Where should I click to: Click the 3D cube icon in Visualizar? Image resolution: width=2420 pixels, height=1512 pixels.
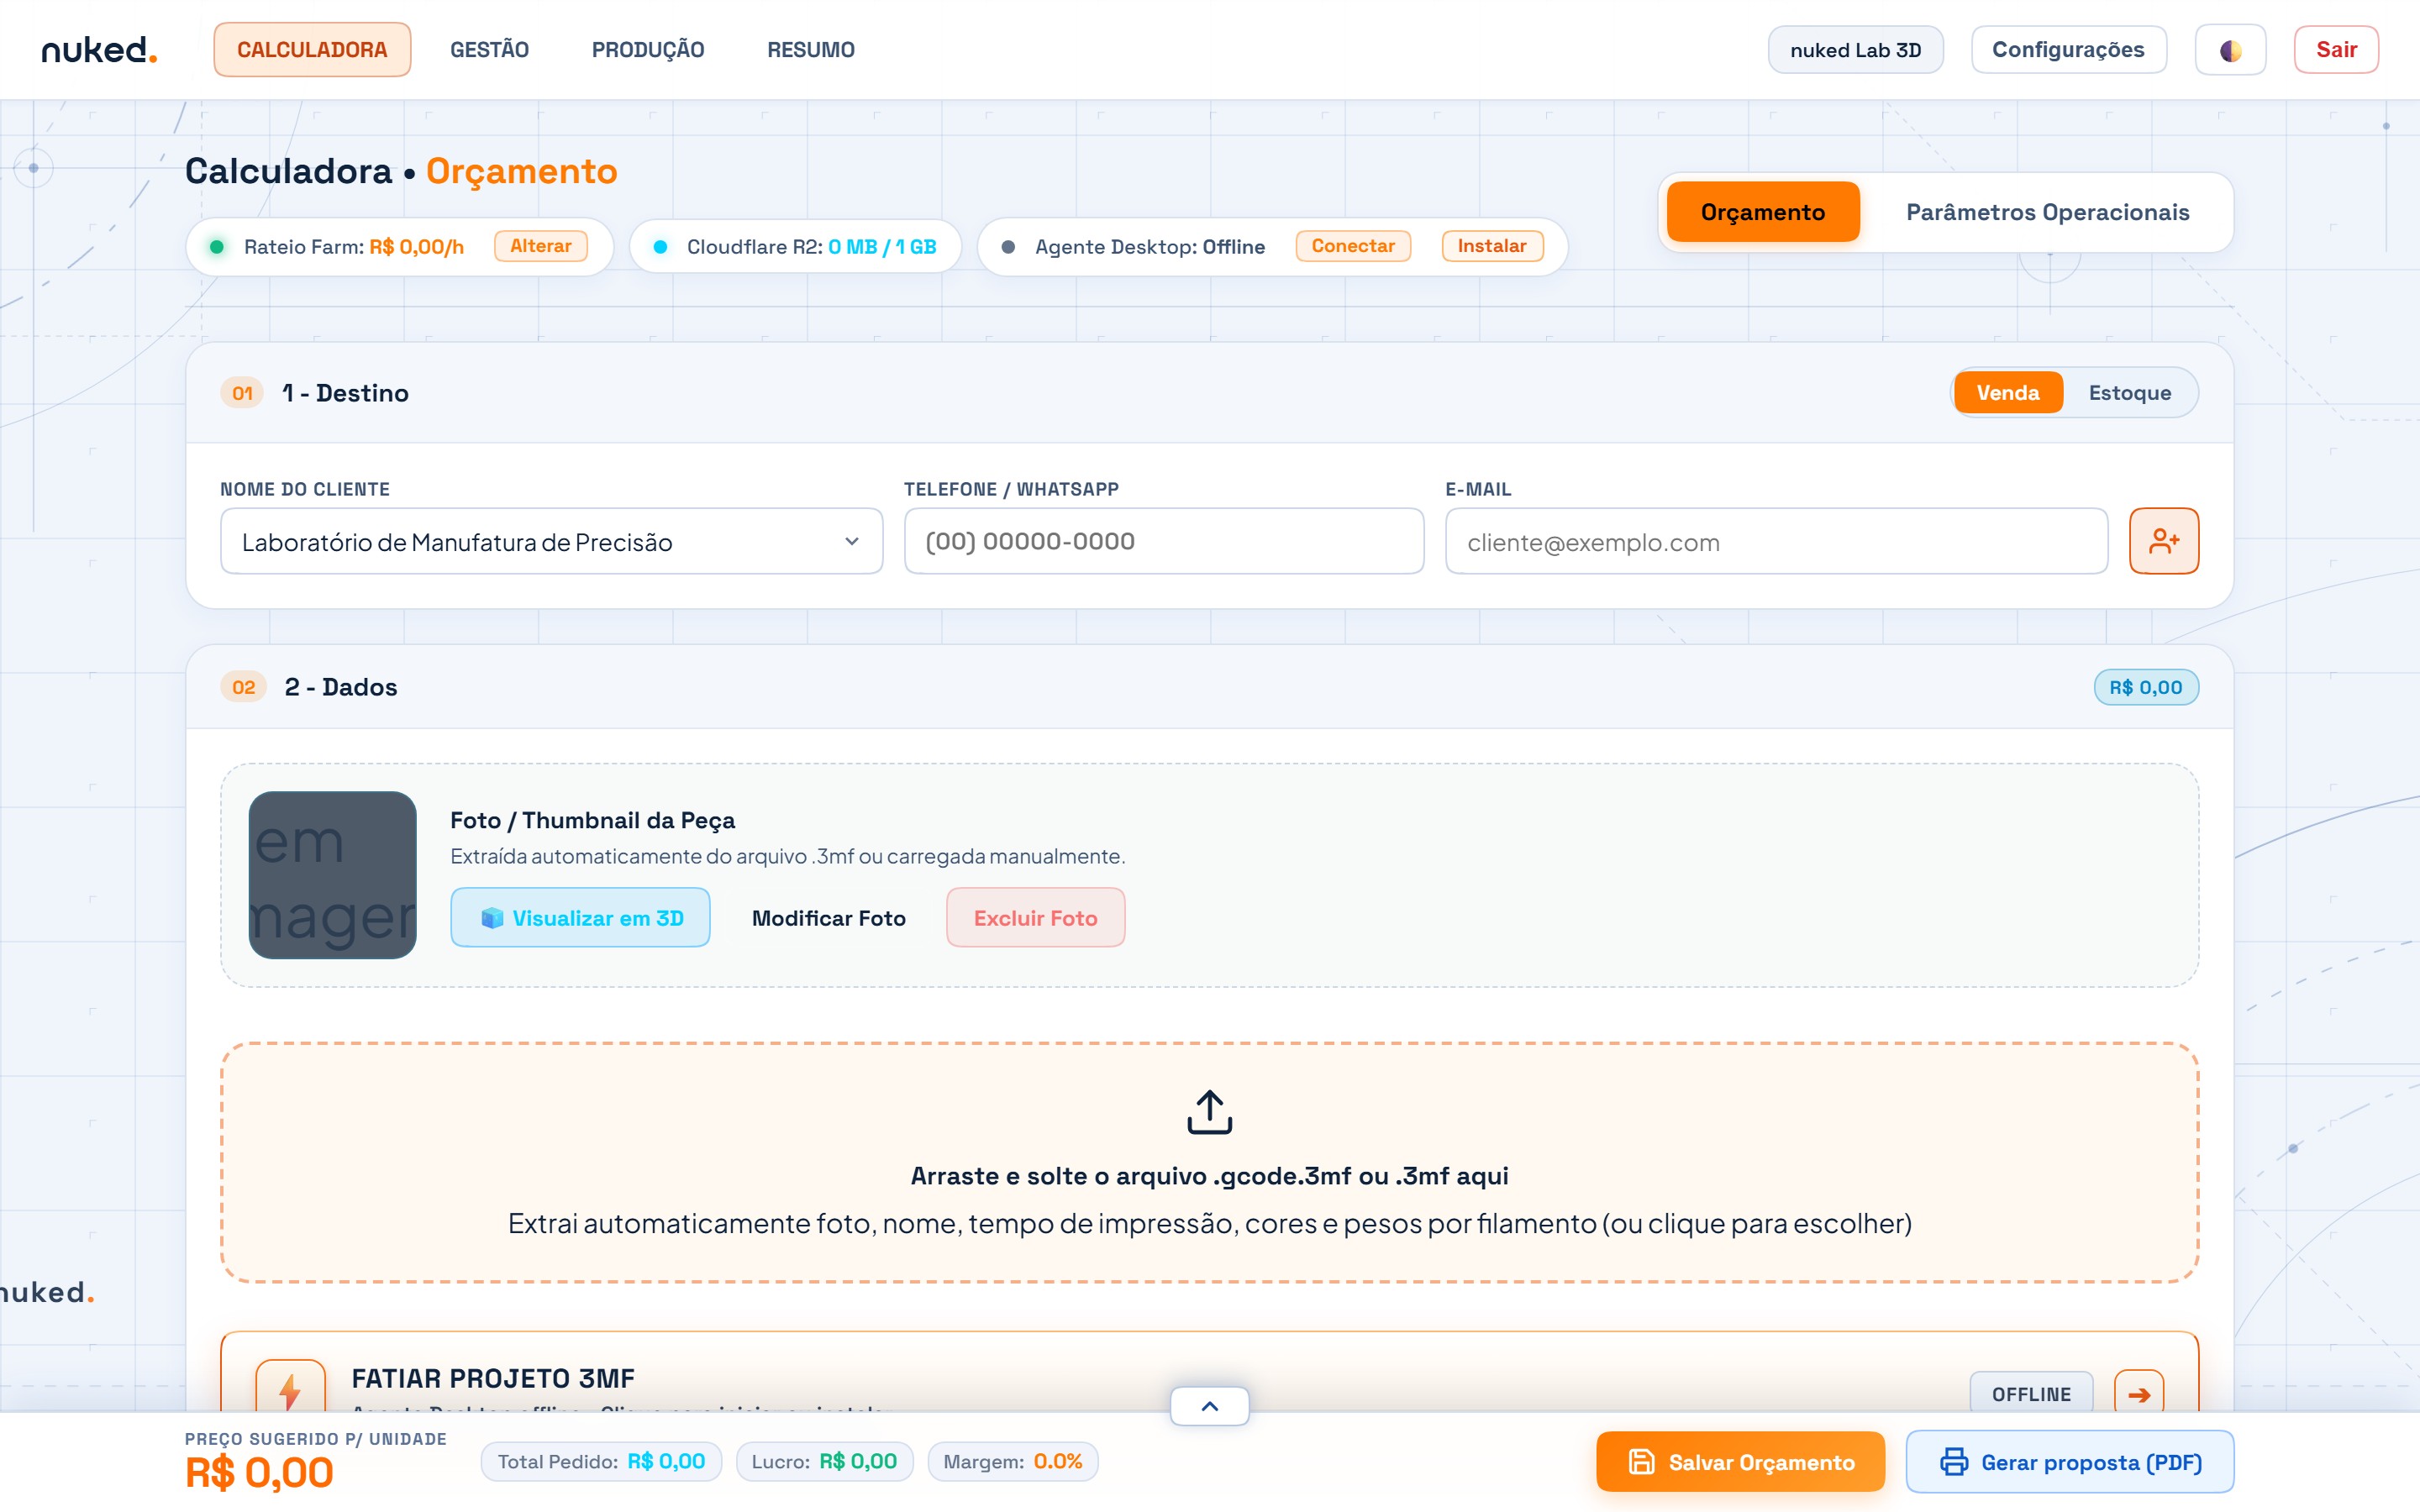pos(492,918)
